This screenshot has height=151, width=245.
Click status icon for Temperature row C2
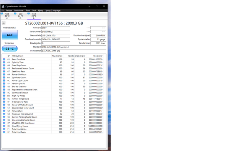pos(4,111)
